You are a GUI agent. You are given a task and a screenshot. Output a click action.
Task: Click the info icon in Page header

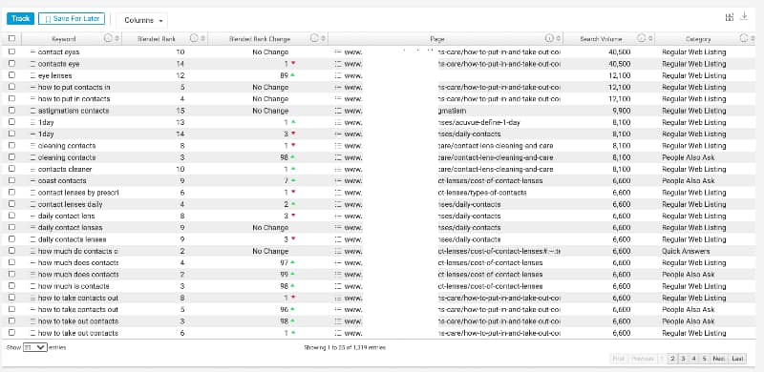coord(549,38)
